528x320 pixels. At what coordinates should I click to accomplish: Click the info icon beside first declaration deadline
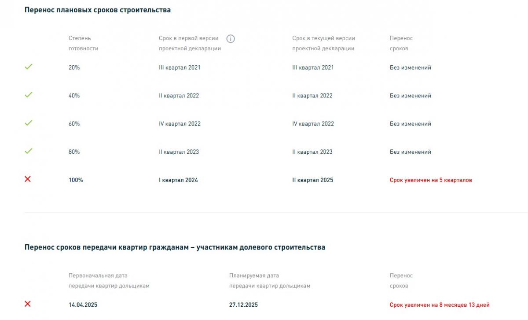click(x=231, y=39)
